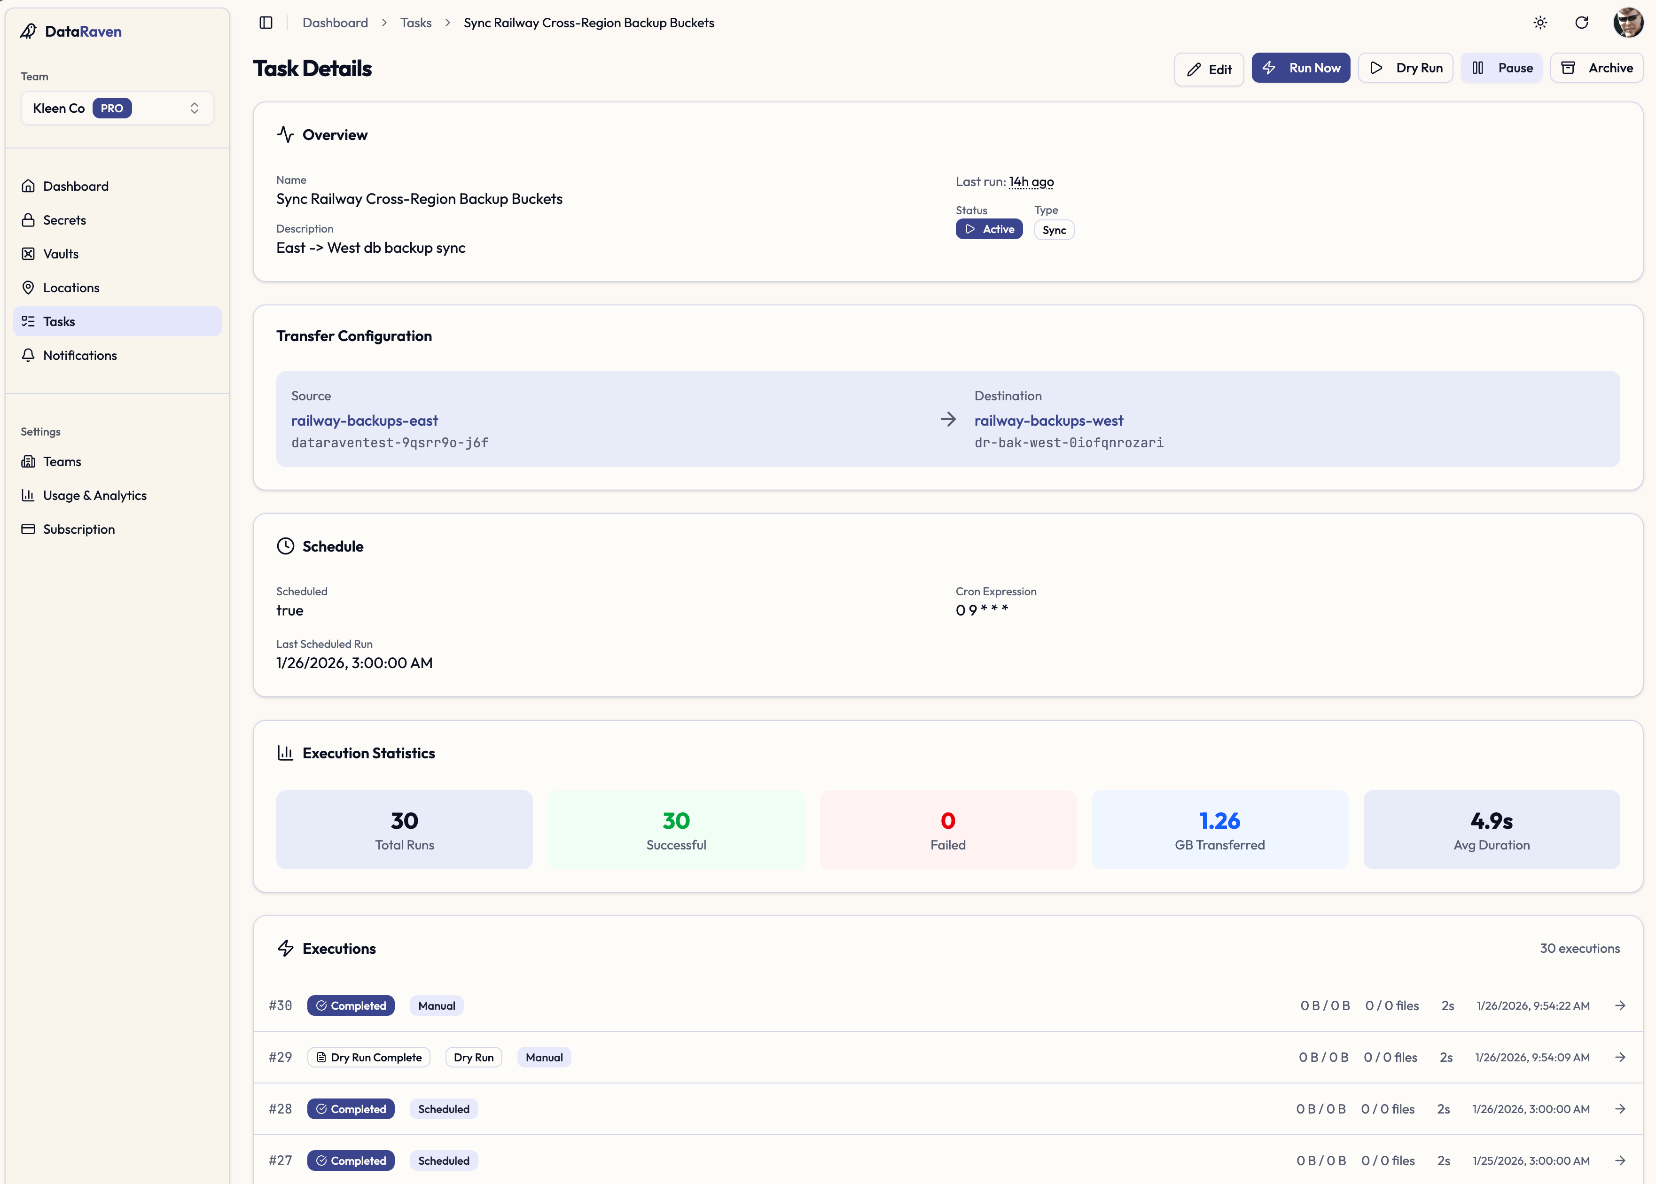This screenshot has height=1184, width=1656.
Task: Expand execution #30 details
Action: tap(1620, 1005)
